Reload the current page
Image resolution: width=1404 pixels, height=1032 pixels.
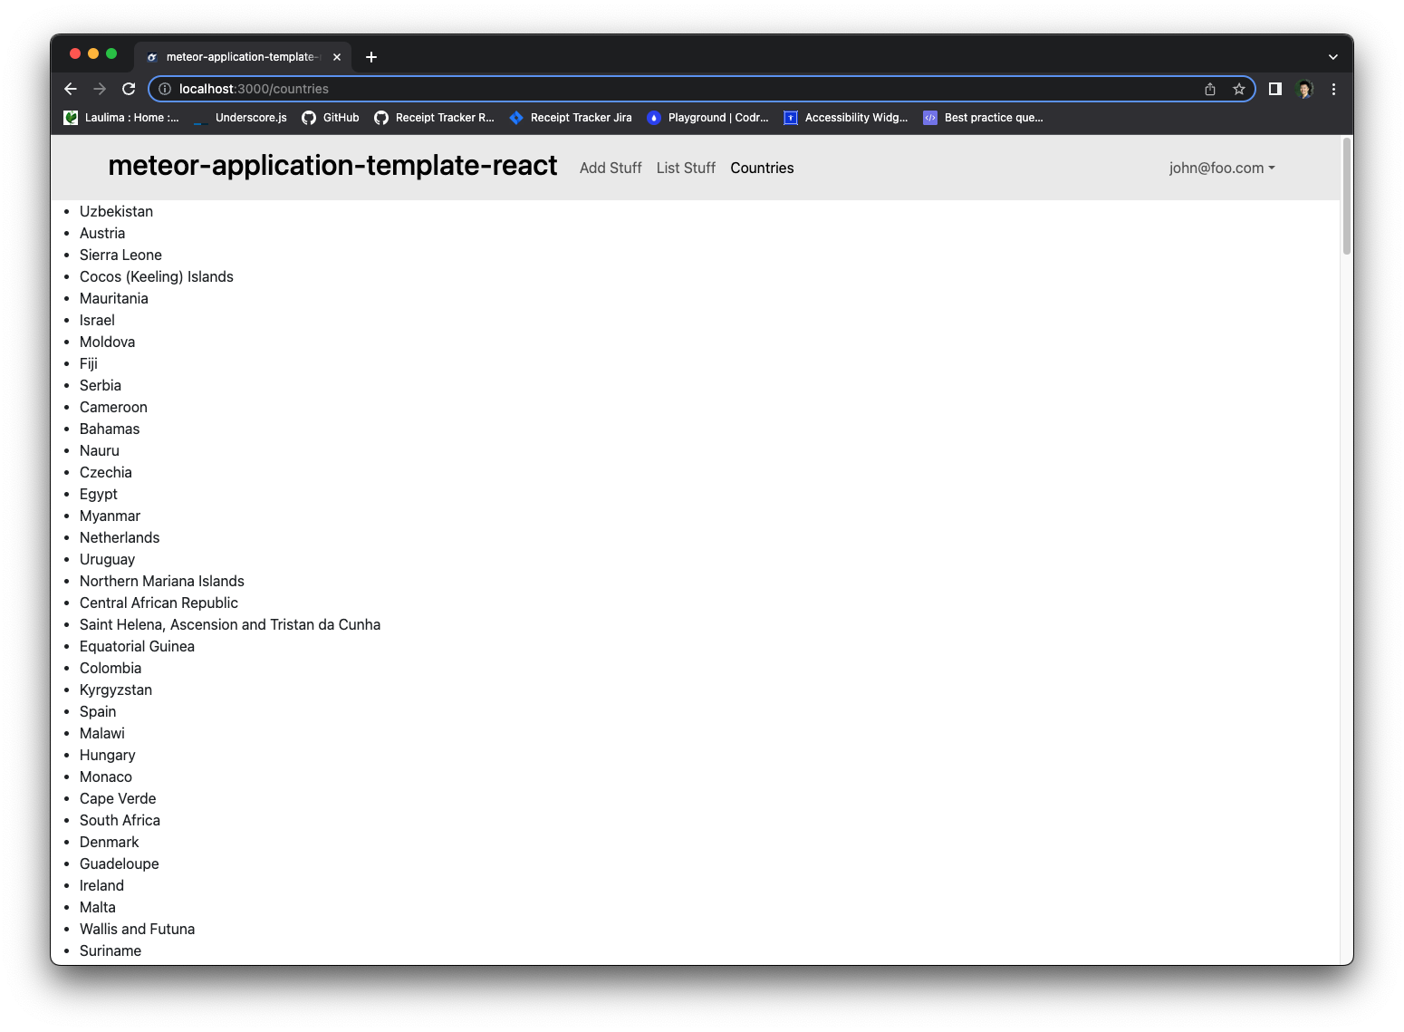point(129,89)
